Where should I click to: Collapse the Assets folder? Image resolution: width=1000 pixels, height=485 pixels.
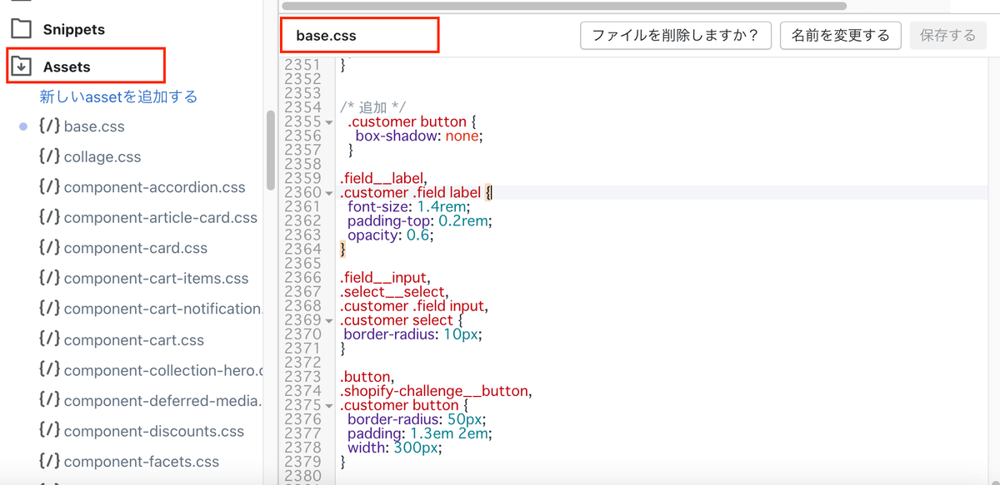[67, 67]
